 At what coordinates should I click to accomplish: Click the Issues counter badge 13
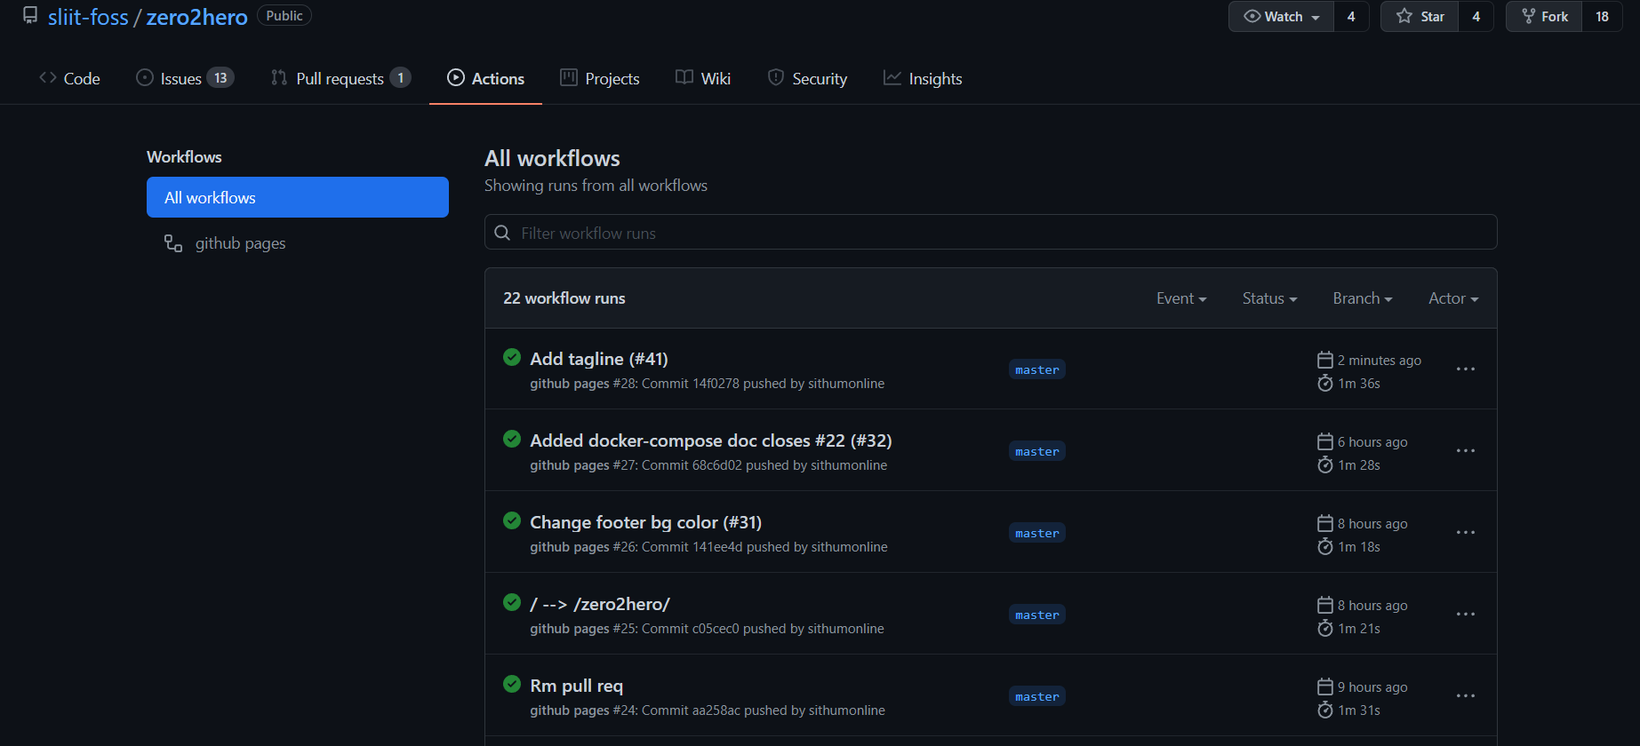pyautogui.click(x=220, y=78)
